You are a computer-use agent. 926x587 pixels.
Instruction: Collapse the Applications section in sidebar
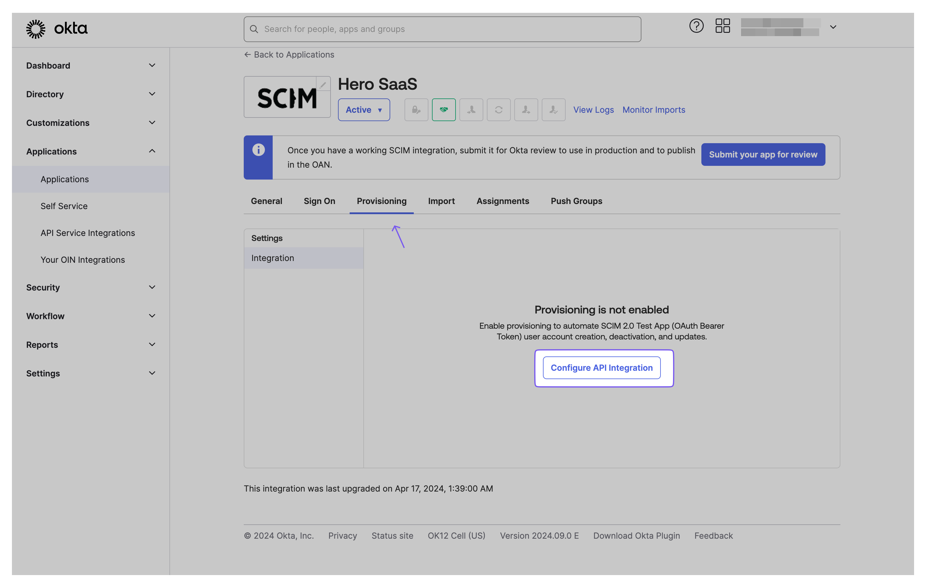(x=152, y=151)
